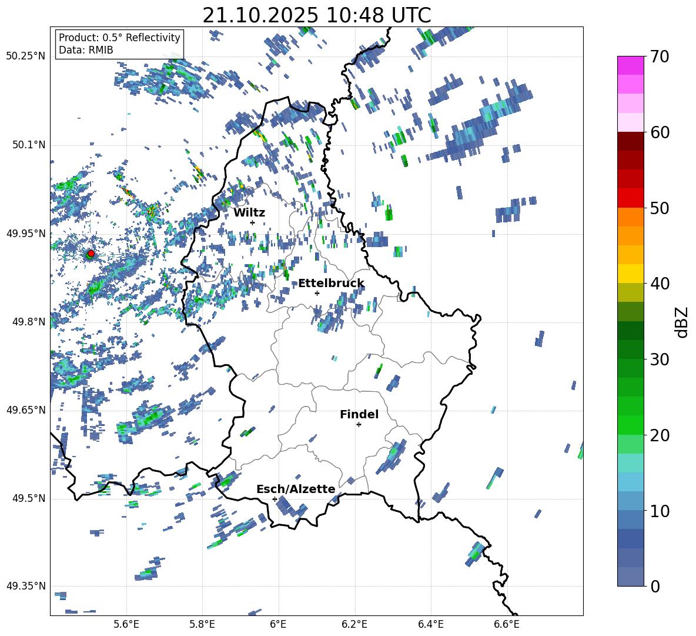Click the Findel location cross marker

point(359,425)
